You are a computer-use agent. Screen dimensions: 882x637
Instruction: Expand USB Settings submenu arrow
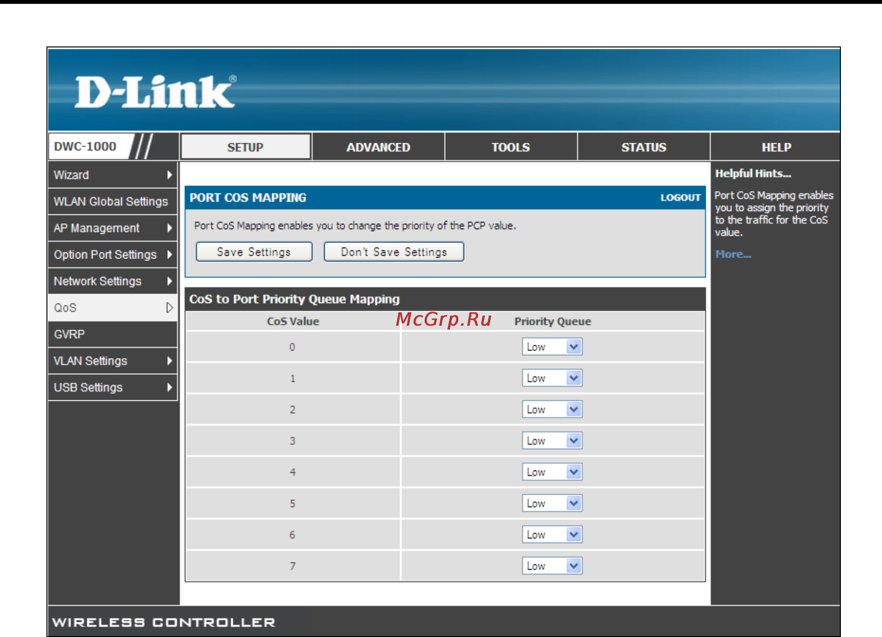tap(169, 387)
